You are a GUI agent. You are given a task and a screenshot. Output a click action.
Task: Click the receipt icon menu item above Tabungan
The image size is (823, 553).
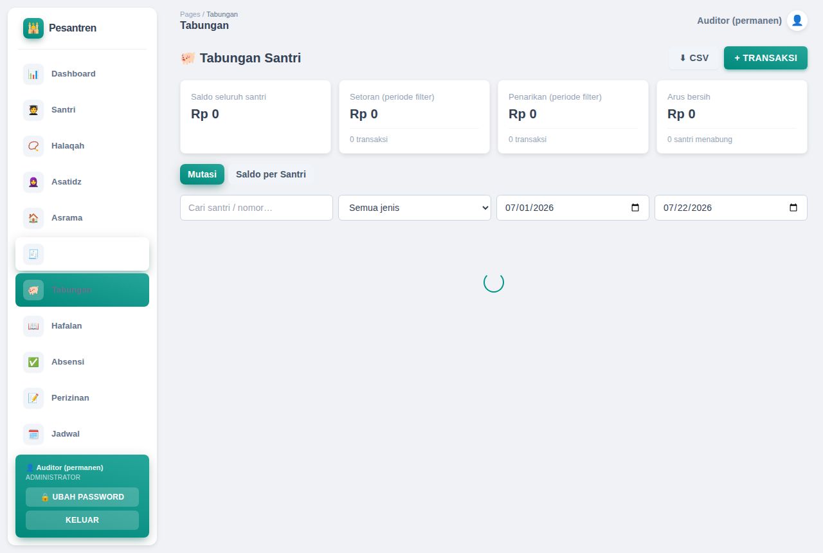(x=82, y=254)
